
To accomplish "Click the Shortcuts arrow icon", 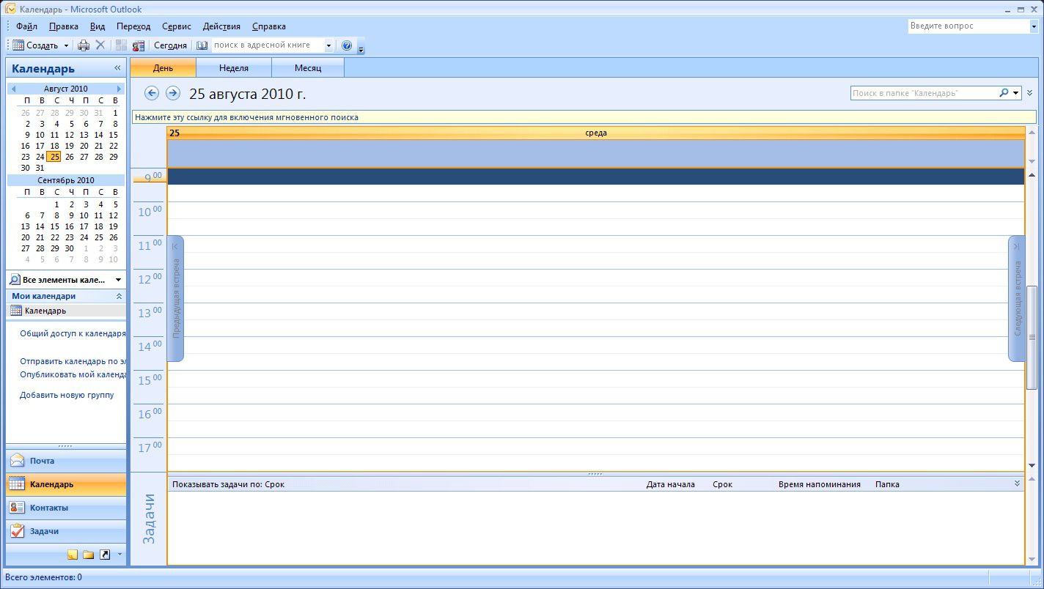I will (105, 555).
